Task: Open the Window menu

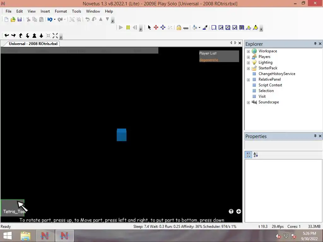Action: [93, 11]
